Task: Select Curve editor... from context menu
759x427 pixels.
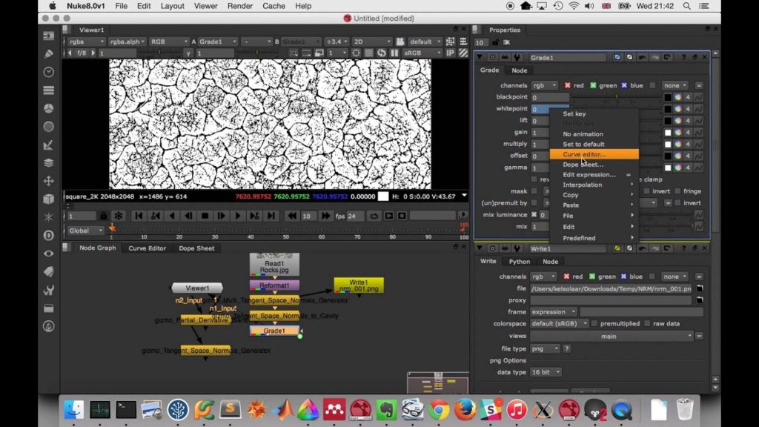Action: click(x=584, y=154)
